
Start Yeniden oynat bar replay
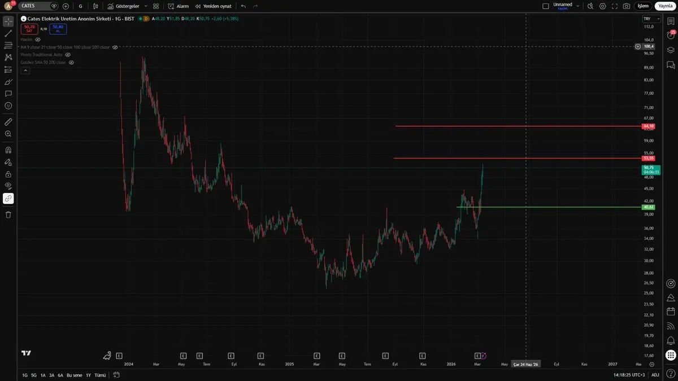click(213, 6)
